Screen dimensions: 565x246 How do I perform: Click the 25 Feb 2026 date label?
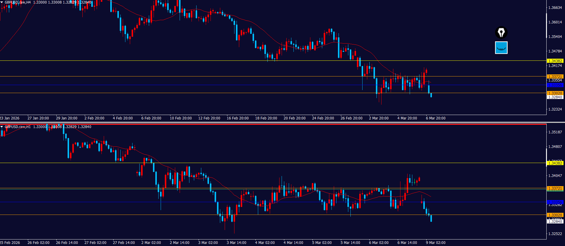tap(10, 243)
